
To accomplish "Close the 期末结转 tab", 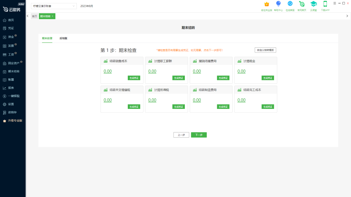I will (53, 16).
